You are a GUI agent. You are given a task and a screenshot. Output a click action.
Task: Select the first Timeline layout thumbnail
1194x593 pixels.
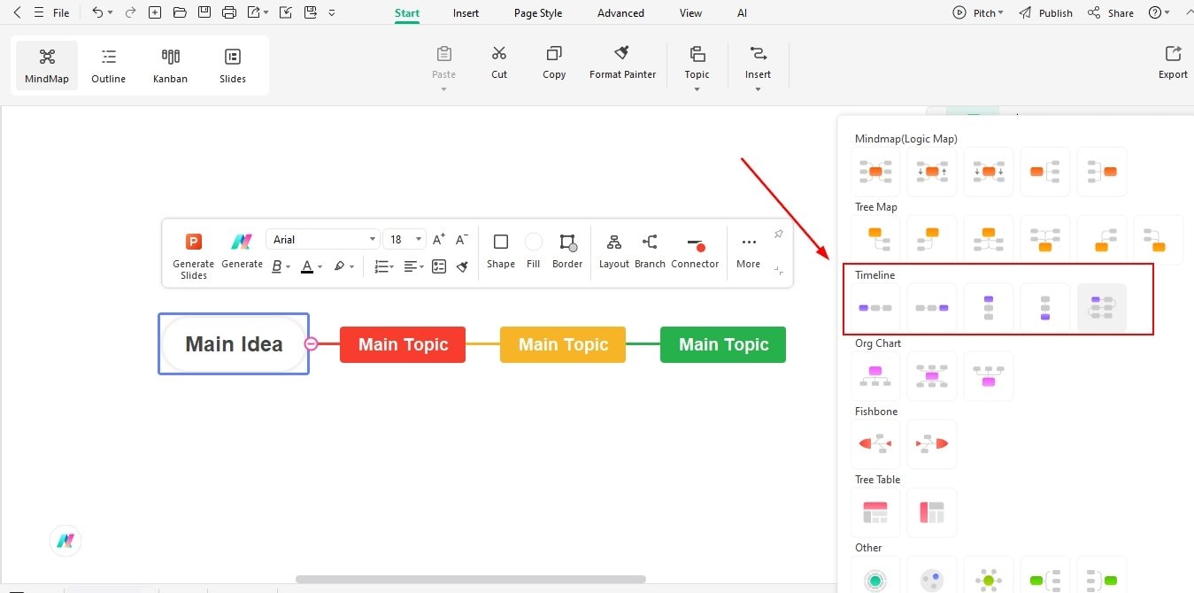(874, 306)
